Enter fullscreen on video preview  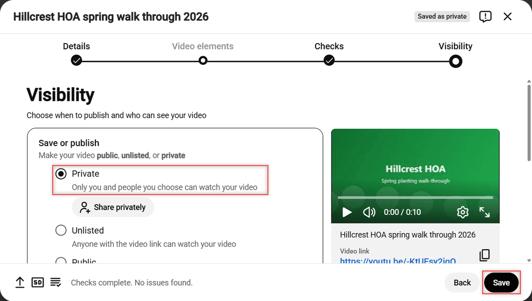485,212
